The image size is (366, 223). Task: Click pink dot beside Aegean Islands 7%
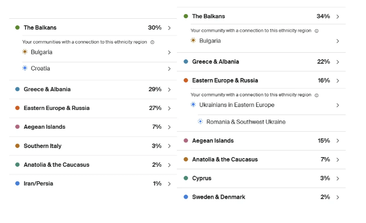17,127
